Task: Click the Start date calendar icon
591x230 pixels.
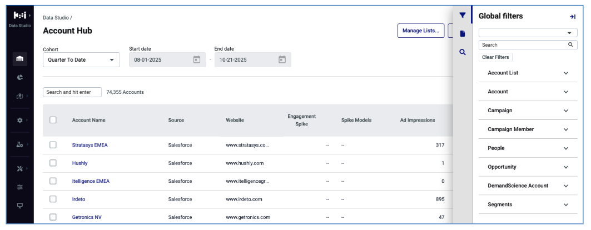Action: pos(197,59)
